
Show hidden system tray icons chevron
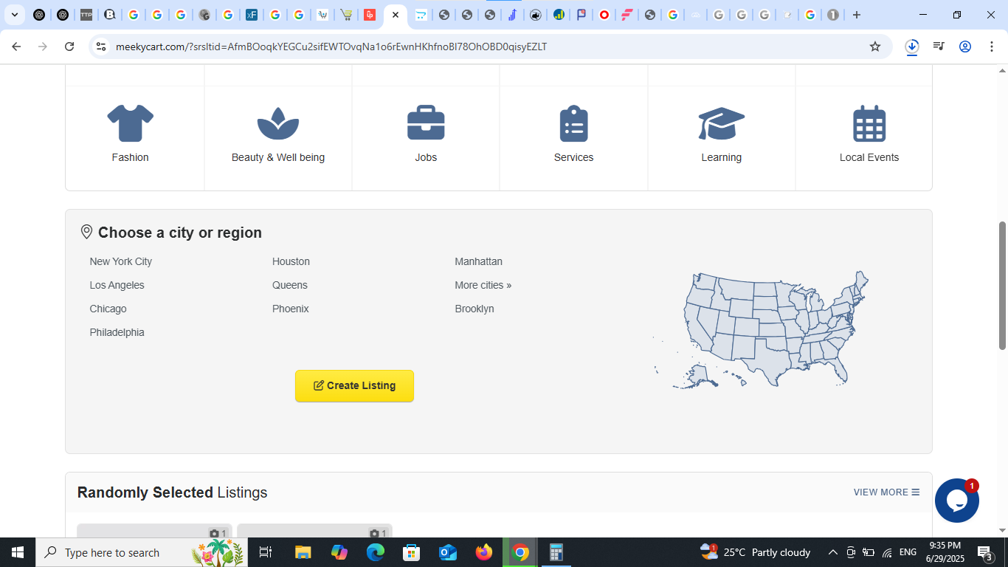click(x=833, y=552)
